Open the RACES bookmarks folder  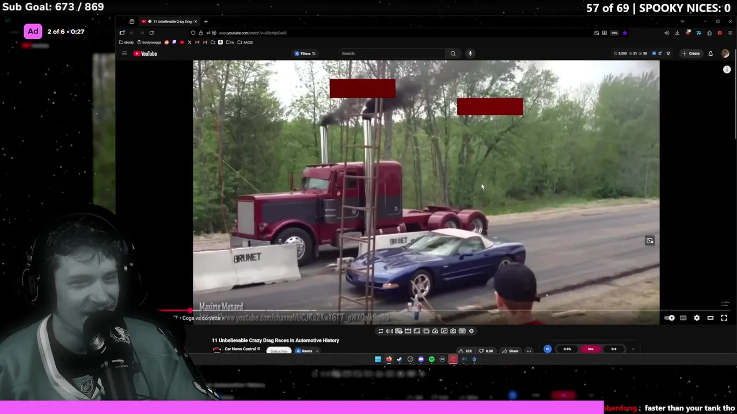tap(245, 42)
